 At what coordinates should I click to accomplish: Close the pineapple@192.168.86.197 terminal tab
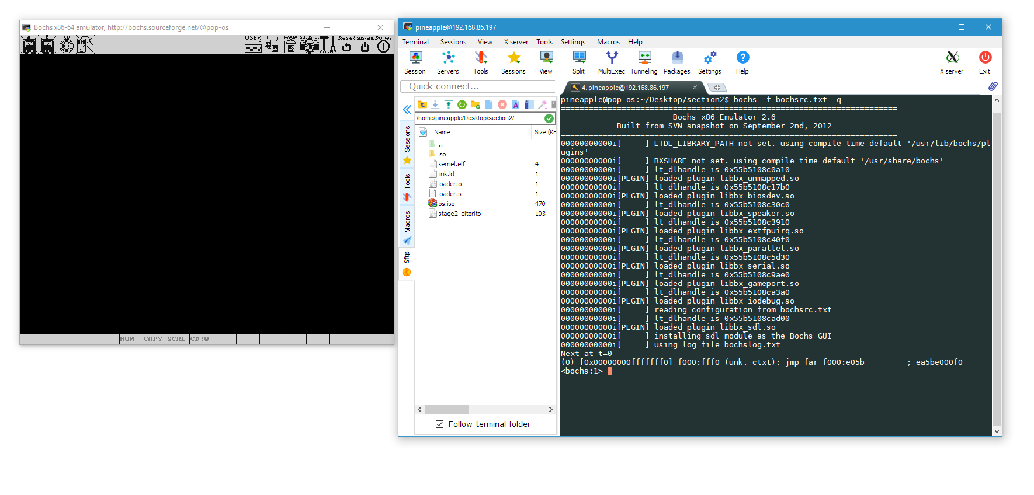(695, 88)
